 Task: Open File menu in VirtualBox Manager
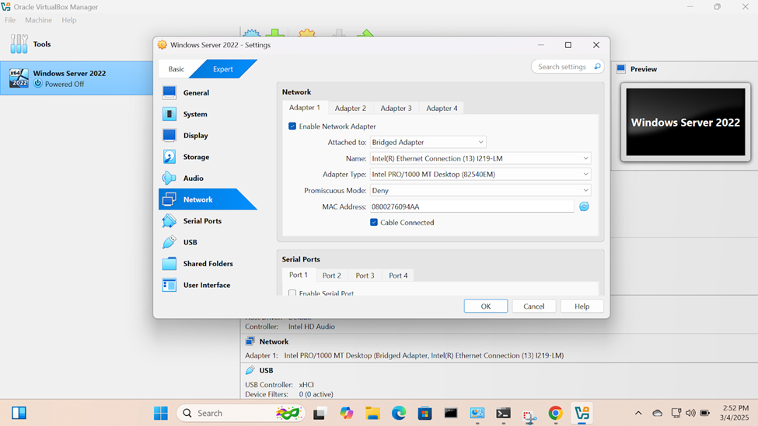10,20
